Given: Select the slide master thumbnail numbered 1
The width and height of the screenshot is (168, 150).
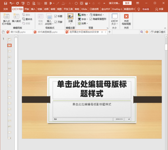Looking at the screenshot, I should pos(9,39).
